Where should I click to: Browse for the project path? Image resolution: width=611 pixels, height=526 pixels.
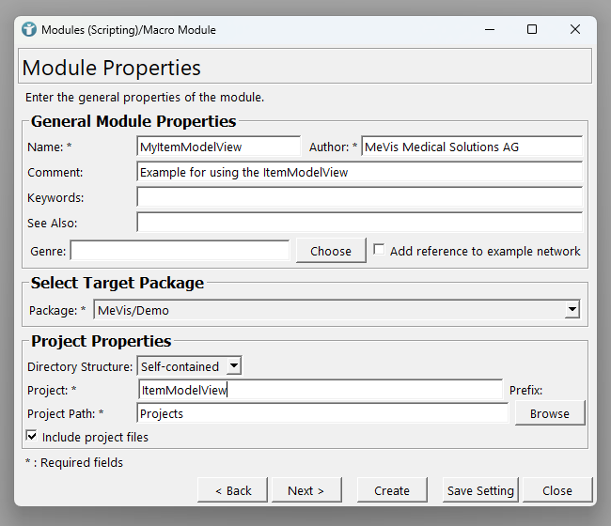pos(549,413)
